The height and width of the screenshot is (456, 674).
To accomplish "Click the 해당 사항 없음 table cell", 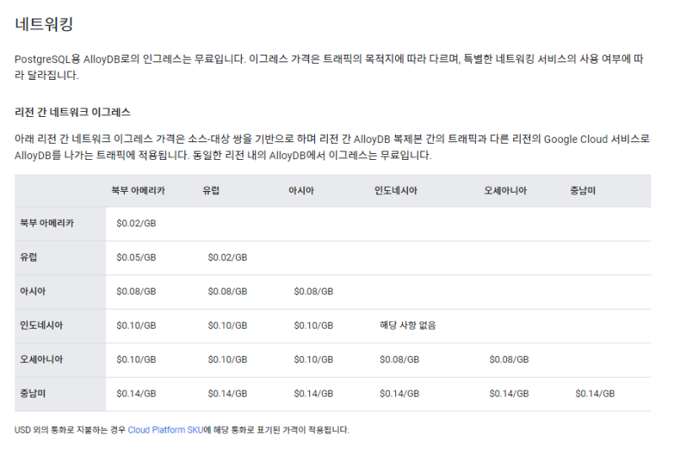I will tap(408, 325).
